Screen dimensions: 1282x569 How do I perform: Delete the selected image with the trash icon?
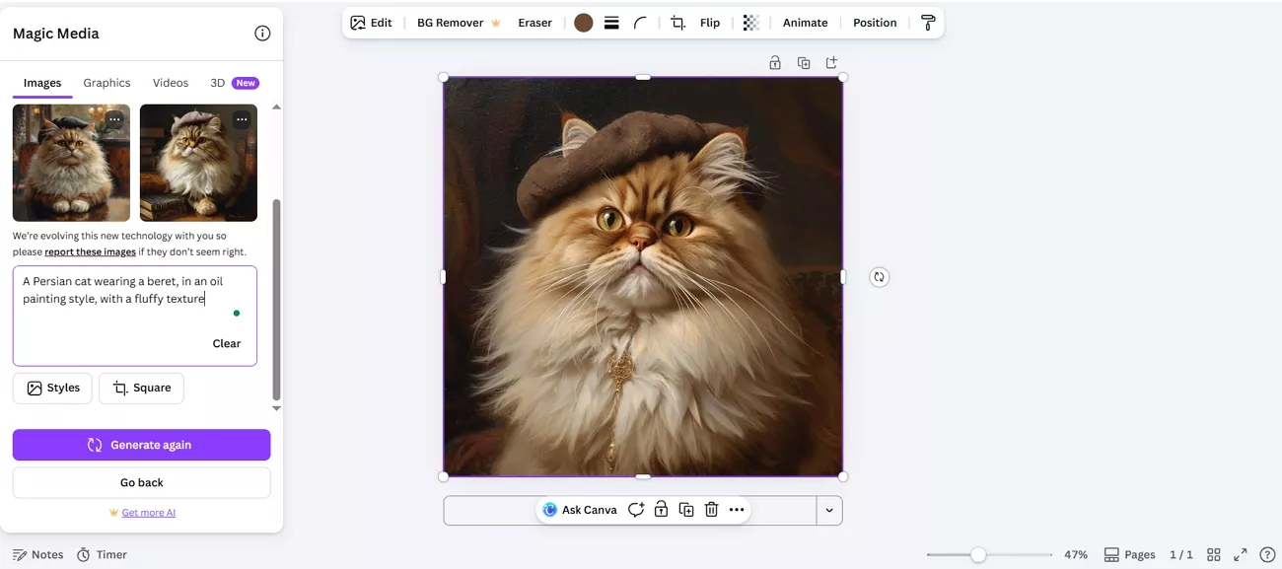point(711,509)
